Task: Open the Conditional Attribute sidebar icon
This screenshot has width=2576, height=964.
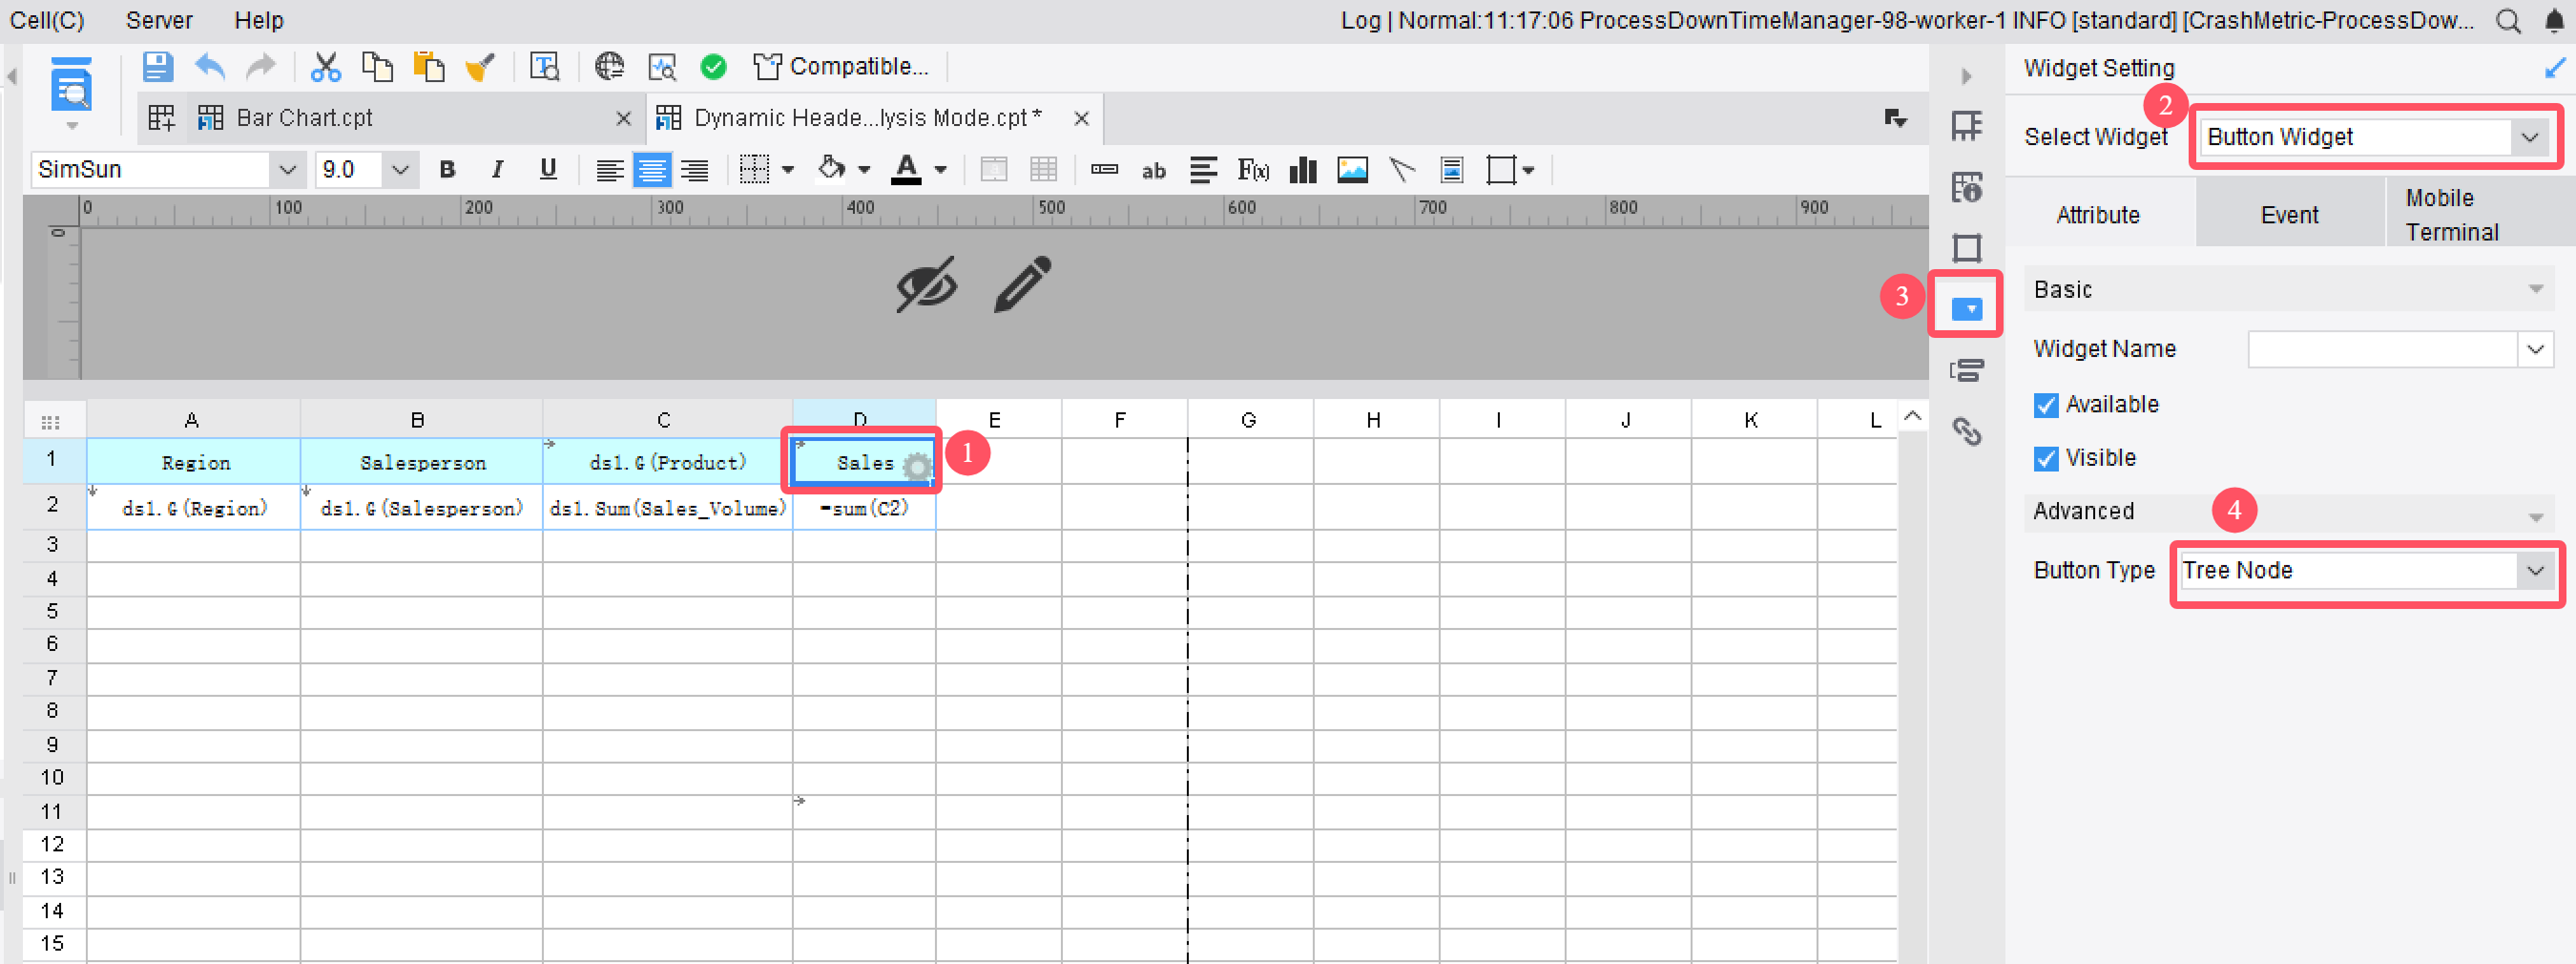Action: click(x=1966, y=370)
